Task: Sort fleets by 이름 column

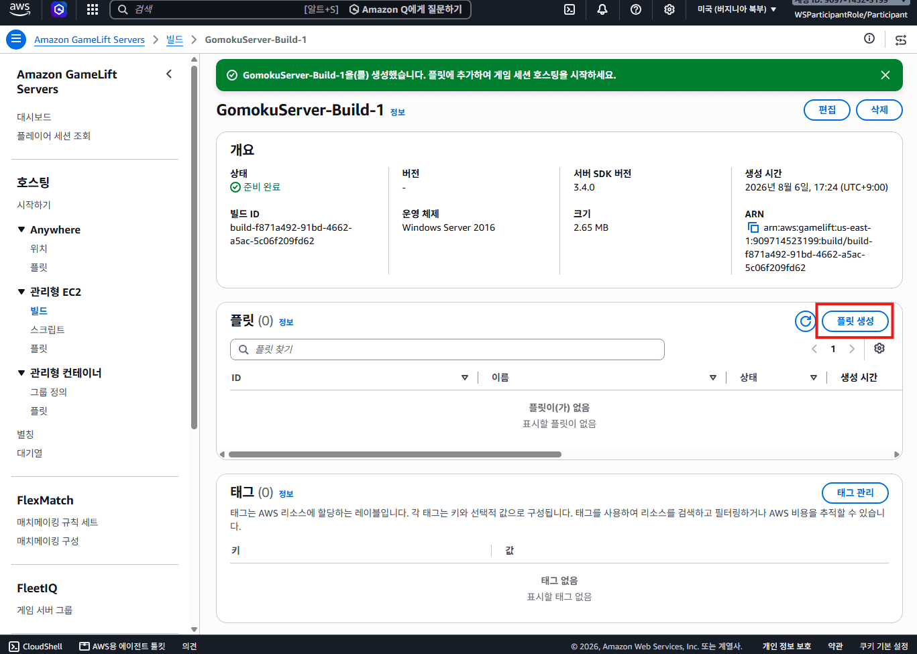Action: 713,378
